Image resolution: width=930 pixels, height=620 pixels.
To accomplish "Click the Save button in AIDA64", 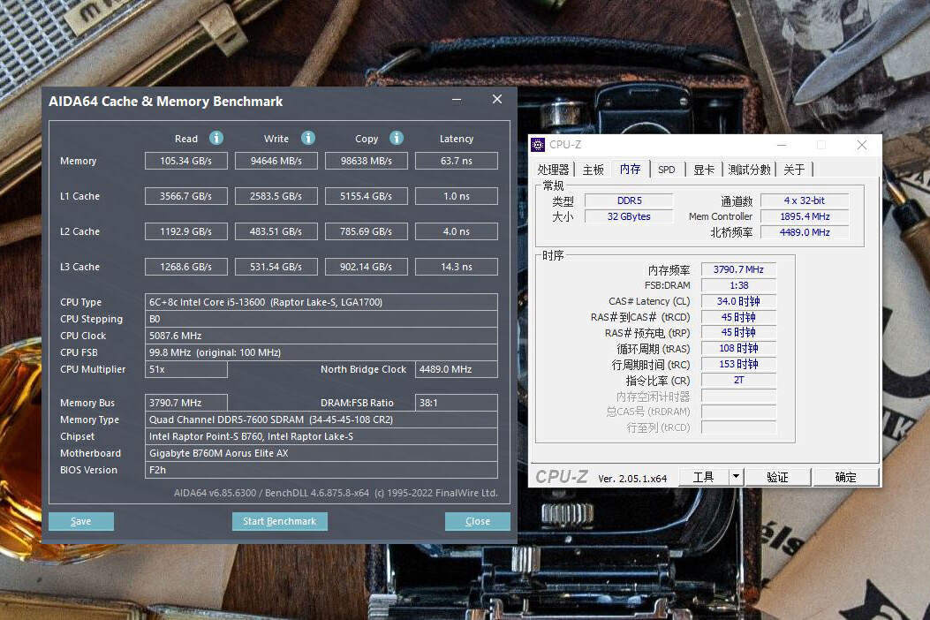I will point(81,521).
